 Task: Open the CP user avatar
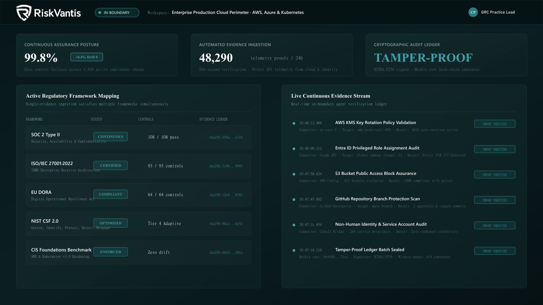point(473,12)
